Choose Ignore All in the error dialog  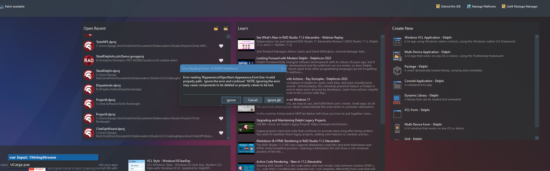click(x=274, y=100)
